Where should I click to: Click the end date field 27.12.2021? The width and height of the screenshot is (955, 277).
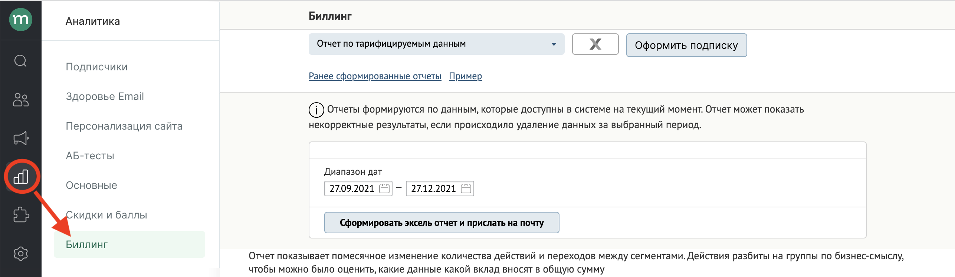click(440, 188)
